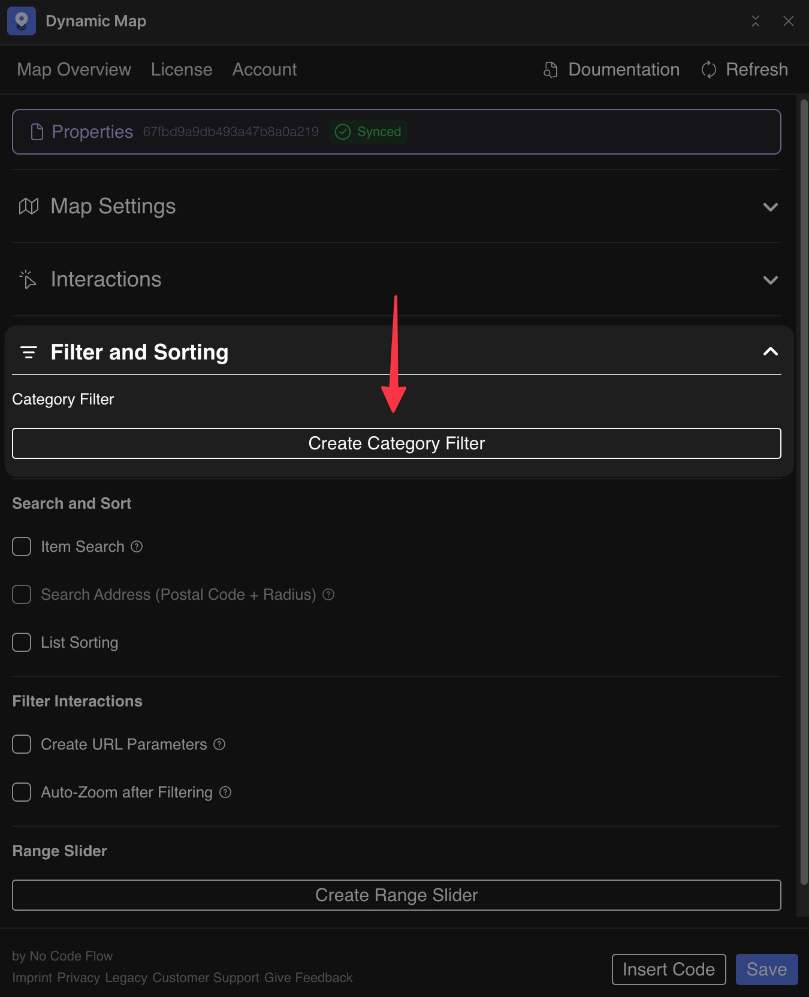The image size is (809, 997).
Task: Click the Filter and Sorting lines icon
Action: 29,352
